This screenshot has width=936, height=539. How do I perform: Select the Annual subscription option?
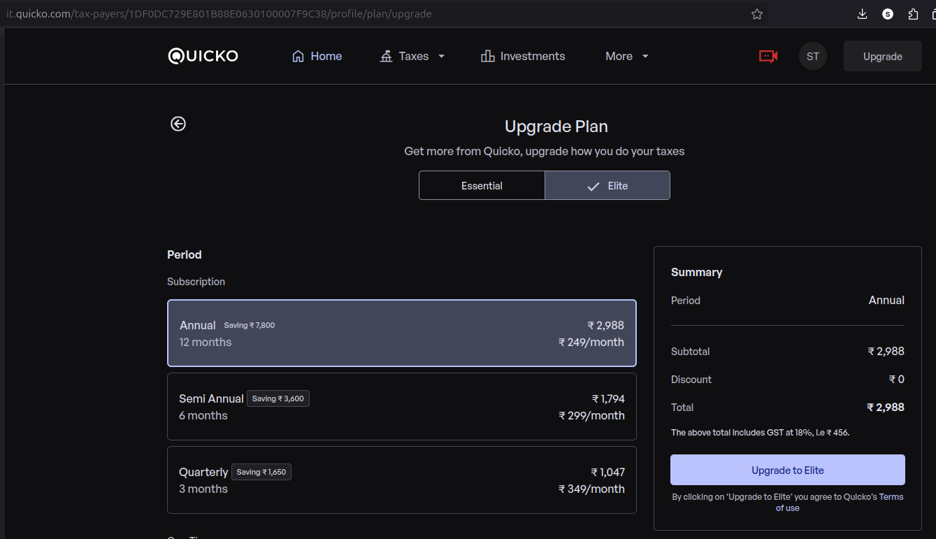[401, 333]
